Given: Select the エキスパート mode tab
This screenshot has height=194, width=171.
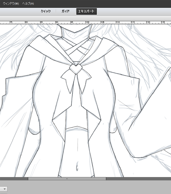Looking at the screenshot, I should [86, 11].
